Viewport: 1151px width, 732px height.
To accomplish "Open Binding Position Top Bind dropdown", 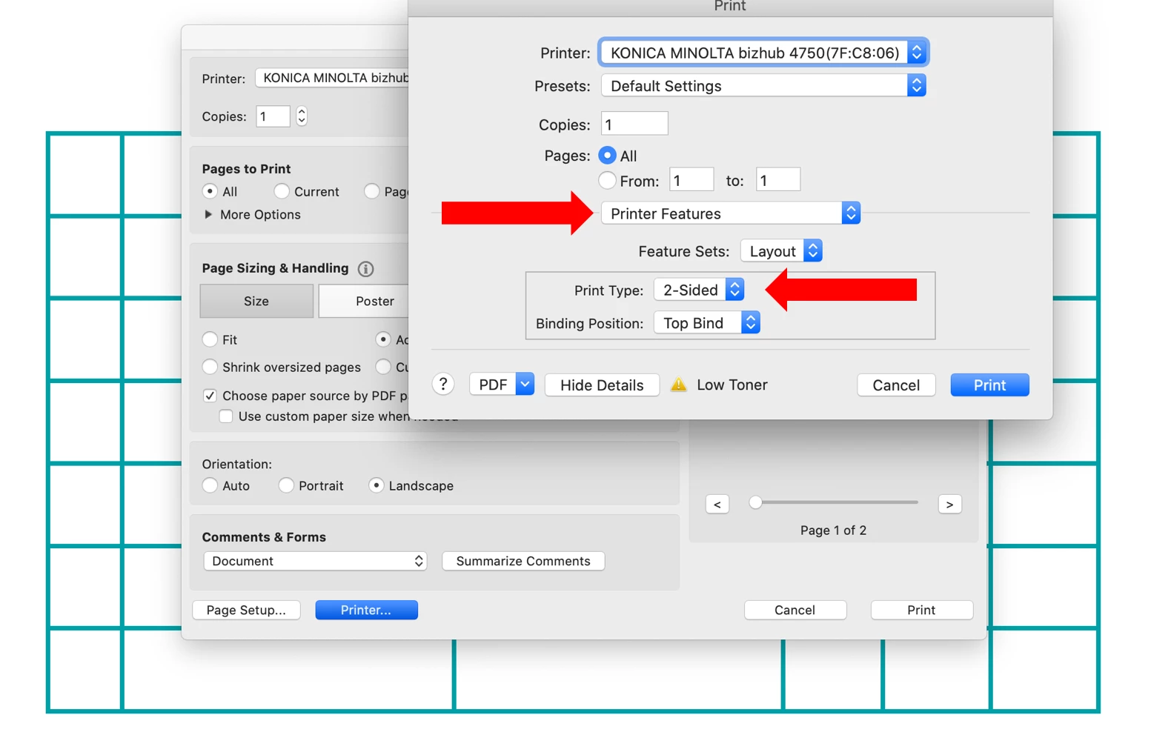I will (x=707, y=323).
